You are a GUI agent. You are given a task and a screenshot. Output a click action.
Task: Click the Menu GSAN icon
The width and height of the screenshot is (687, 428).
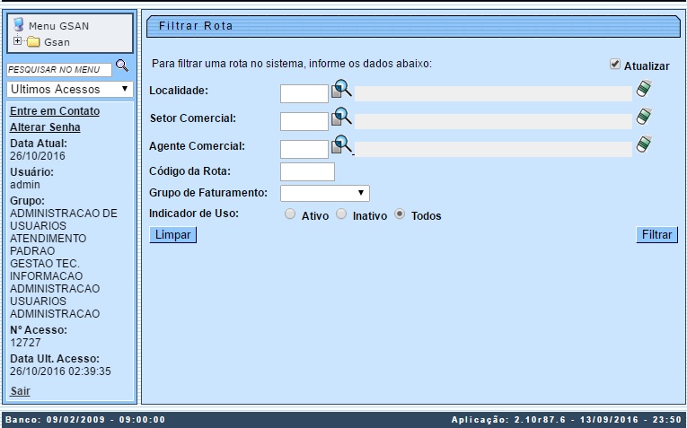tap(18, 25)
